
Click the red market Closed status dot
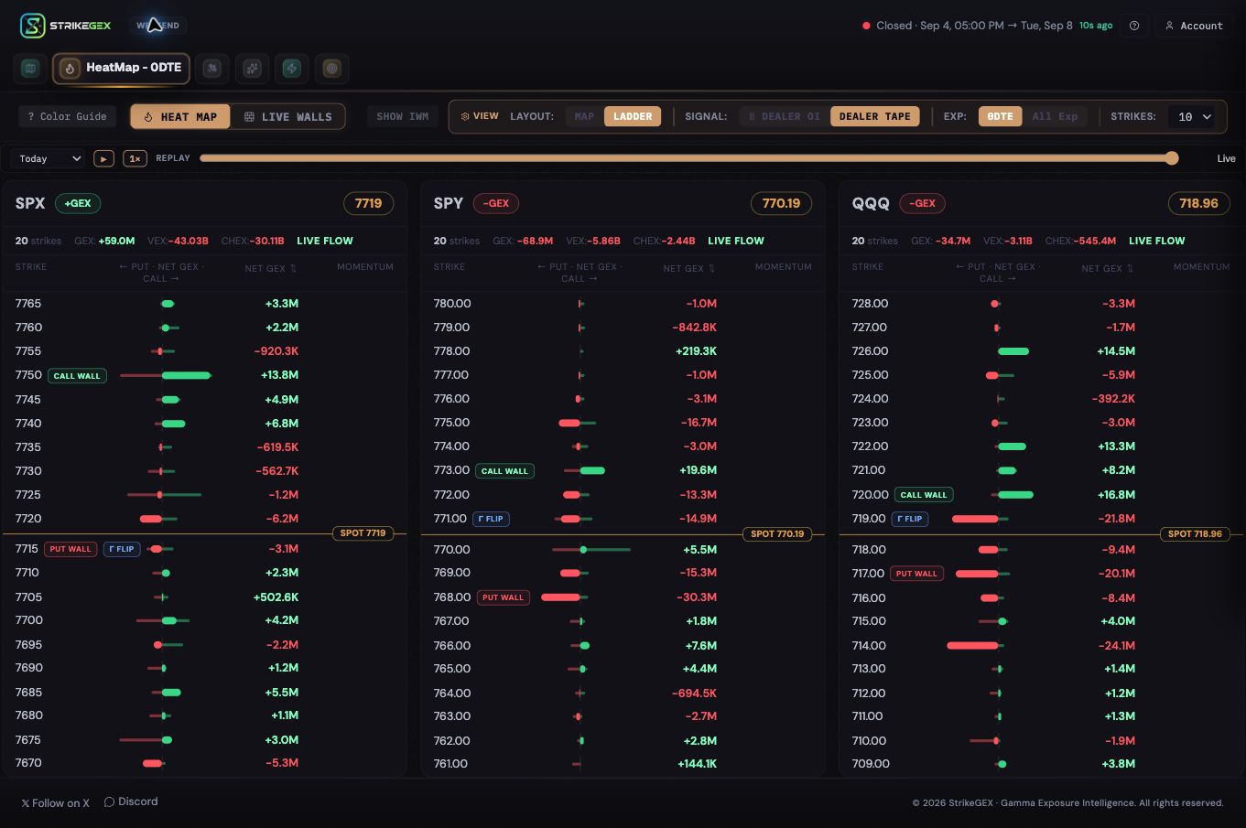coord(866,26)
